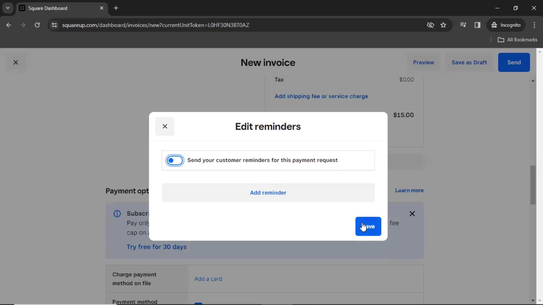Reload the current page

[37, 25]
